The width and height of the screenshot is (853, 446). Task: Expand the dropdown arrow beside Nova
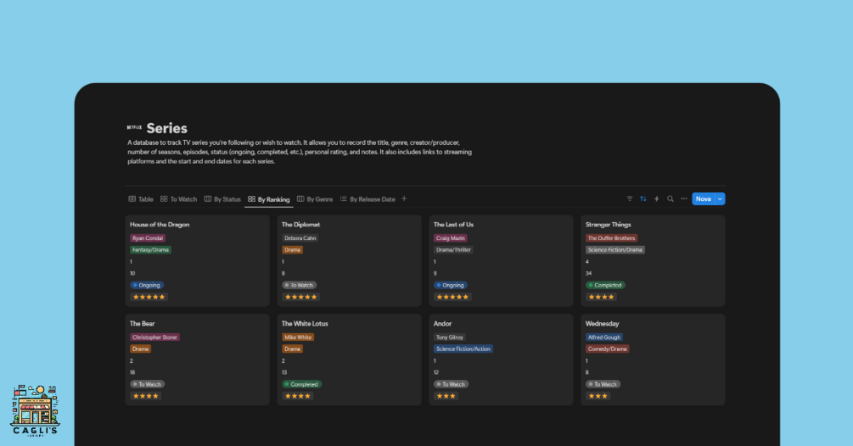[720, 198]
